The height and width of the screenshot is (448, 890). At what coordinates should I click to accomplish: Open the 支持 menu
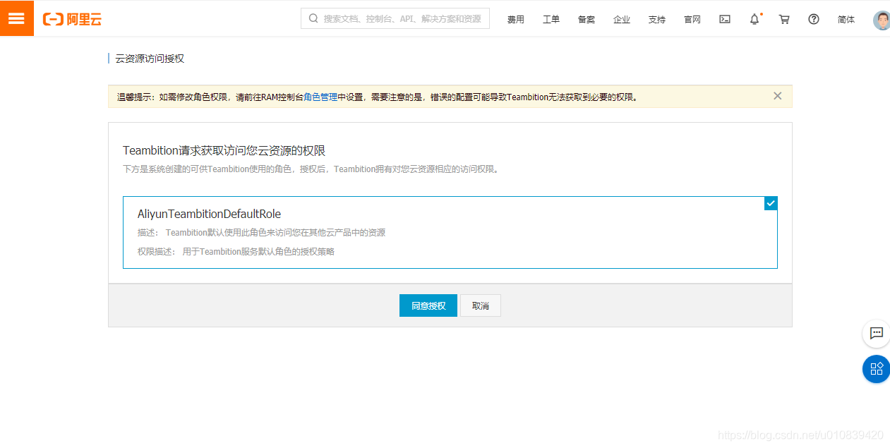[x=657, y=20]
